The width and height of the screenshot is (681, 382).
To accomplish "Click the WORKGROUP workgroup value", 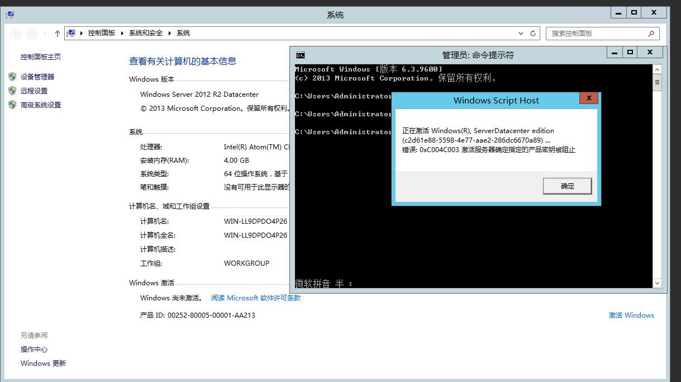I will 246,263.
